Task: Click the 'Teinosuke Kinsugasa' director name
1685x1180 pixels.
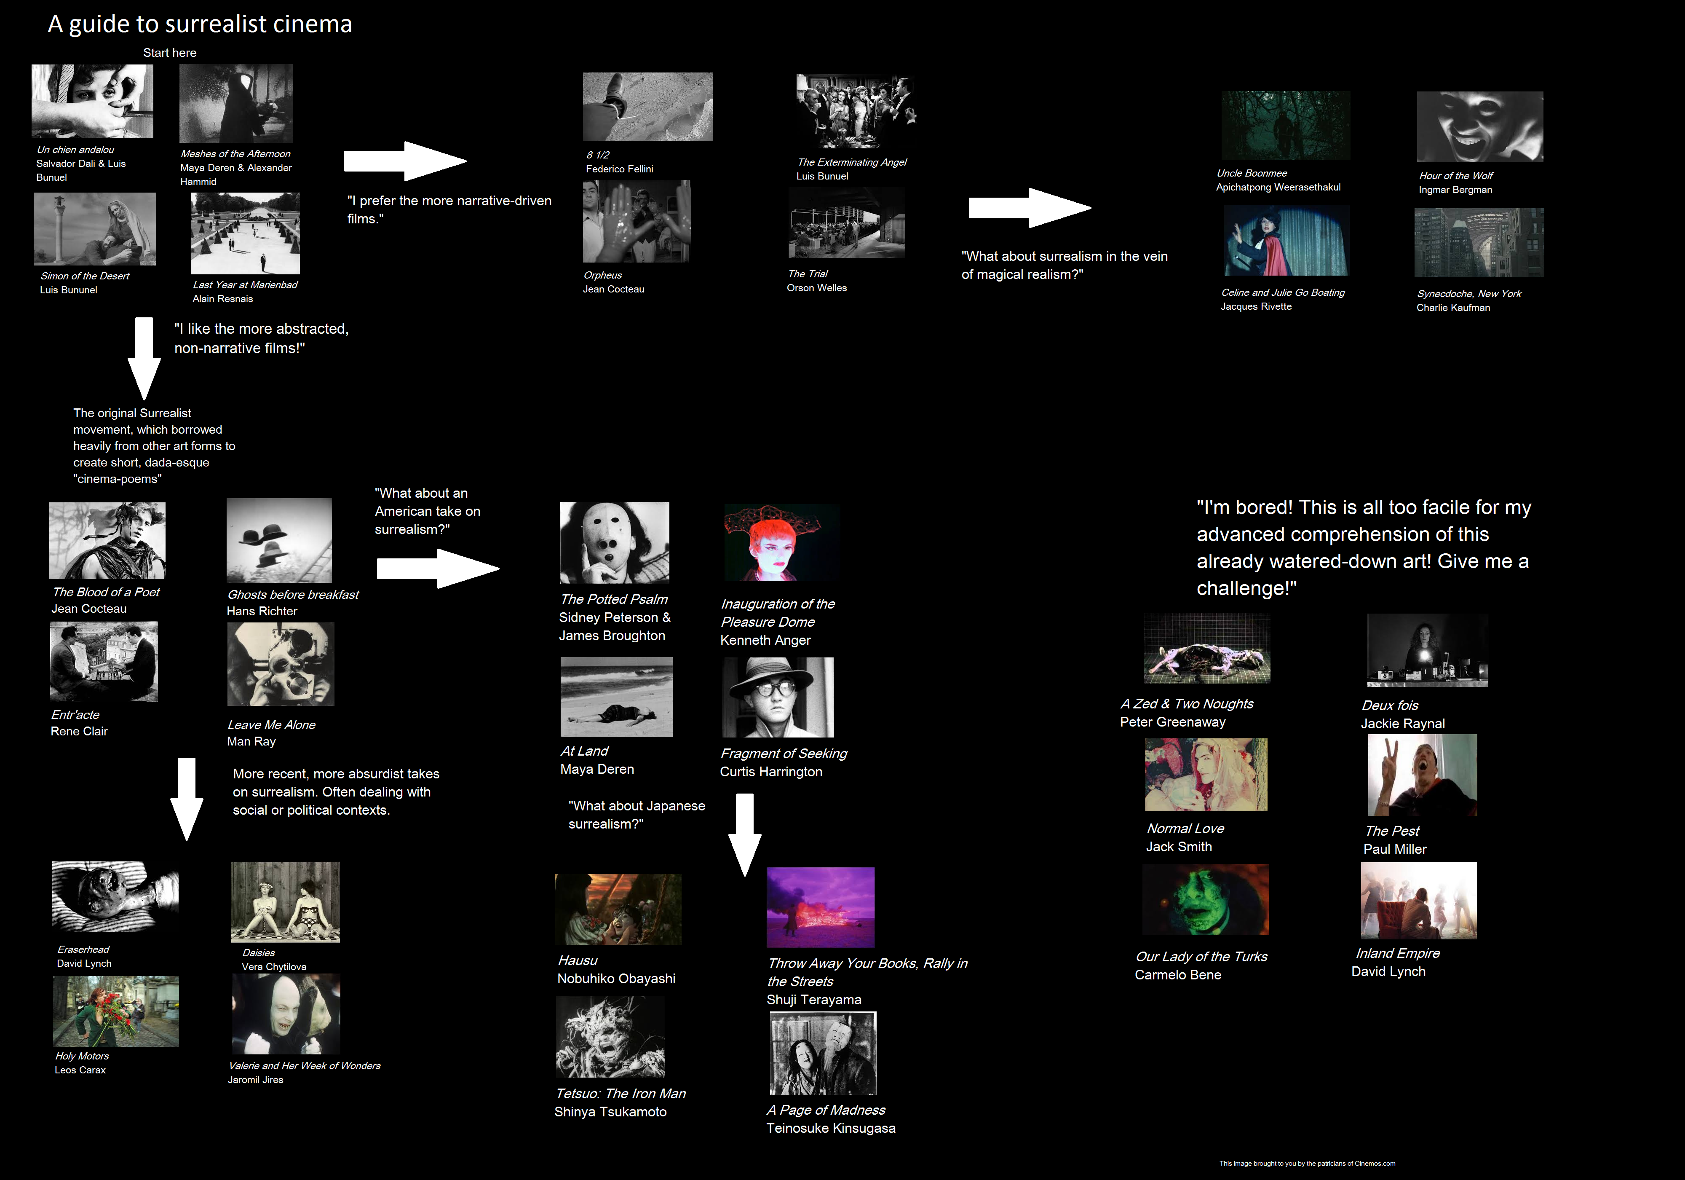Action: click(x=831, y=1128)
